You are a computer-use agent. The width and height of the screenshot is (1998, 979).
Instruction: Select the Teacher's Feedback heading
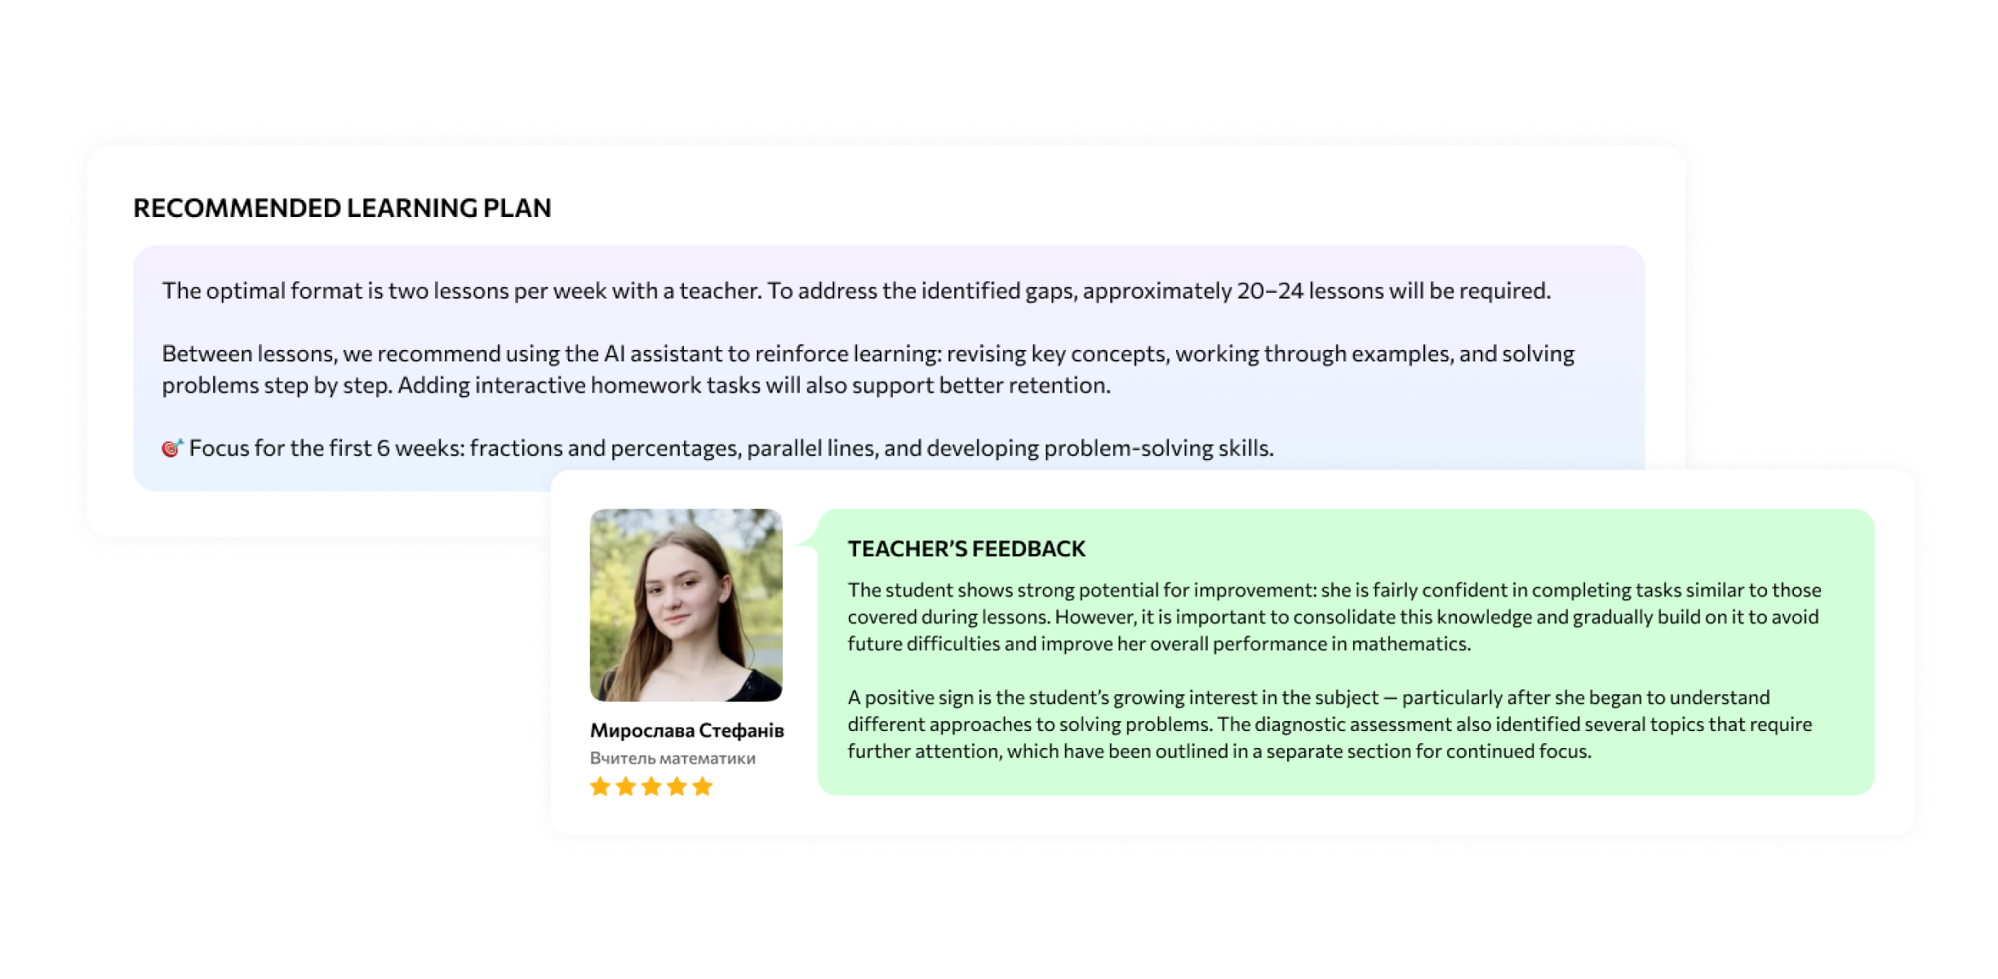point(966,549)
